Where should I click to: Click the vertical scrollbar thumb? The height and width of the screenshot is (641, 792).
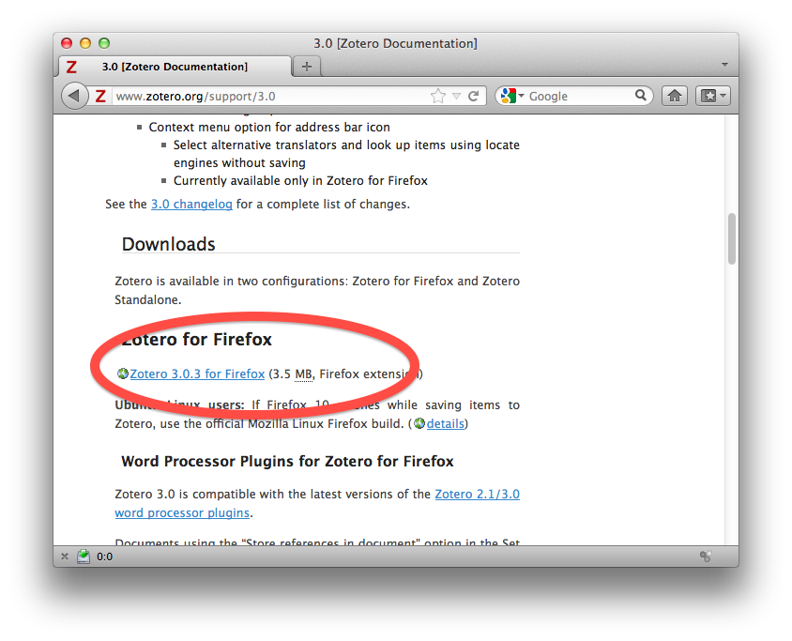(x=731, y=239)
